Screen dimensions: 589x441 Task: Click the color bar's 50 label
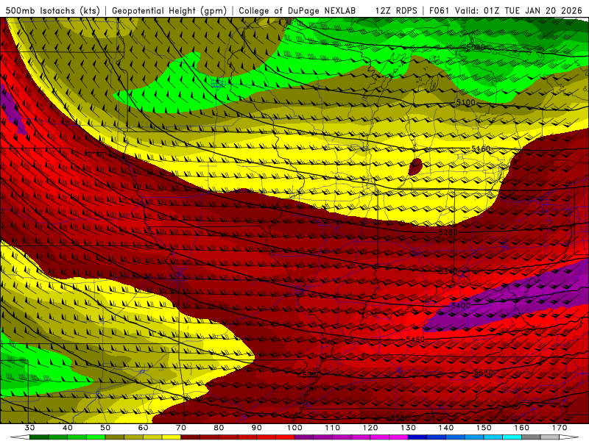(105, 428)
